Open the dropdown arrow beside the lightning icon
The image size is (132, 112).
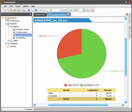pos(8,10)
